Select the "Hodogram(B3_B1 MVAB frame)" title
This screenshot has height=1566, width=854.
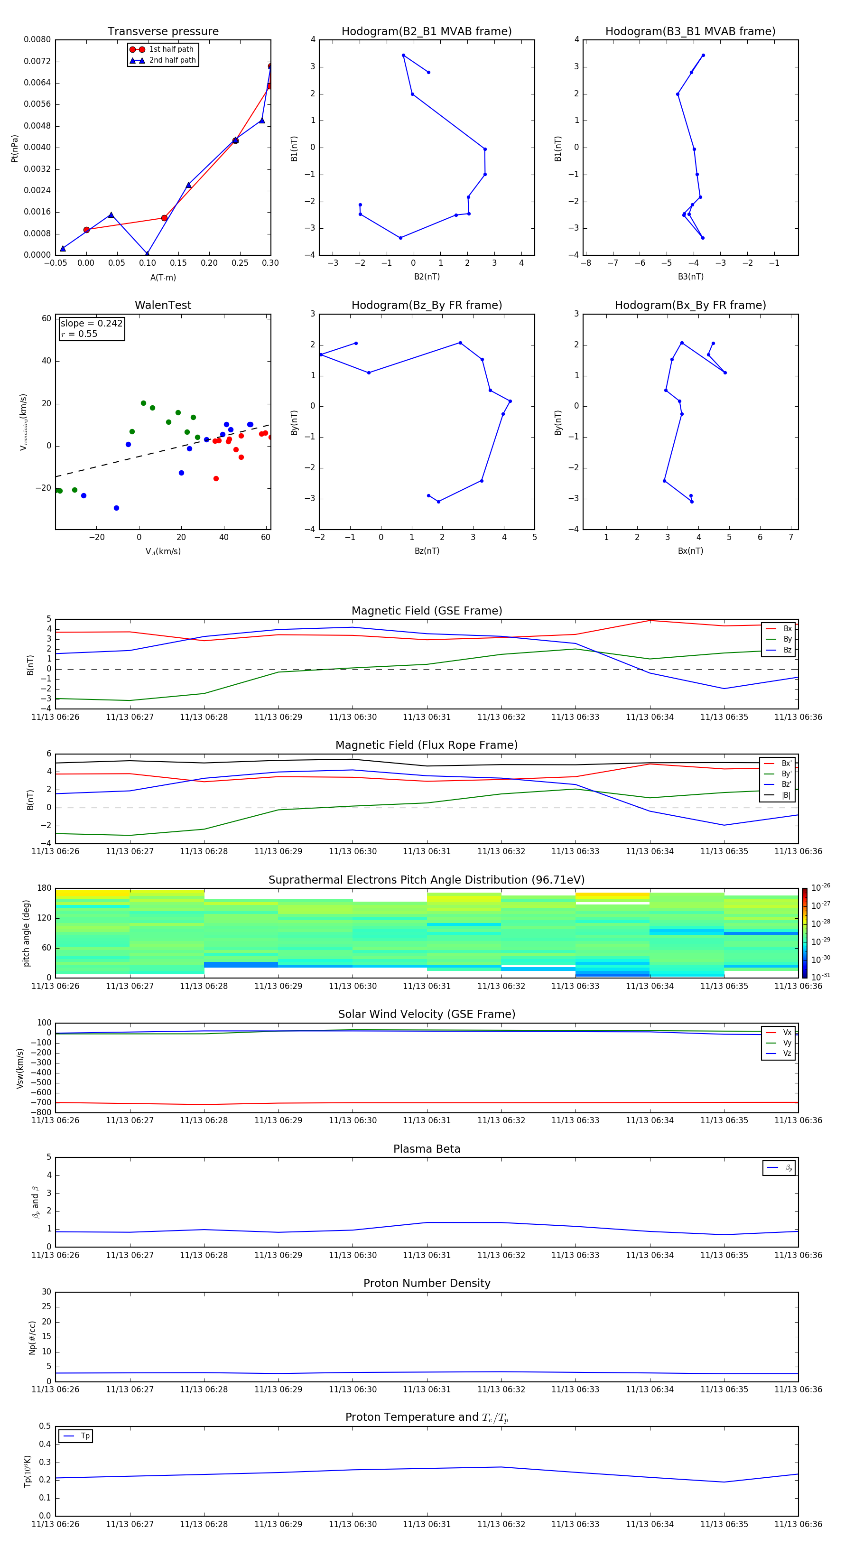point(690,32)
